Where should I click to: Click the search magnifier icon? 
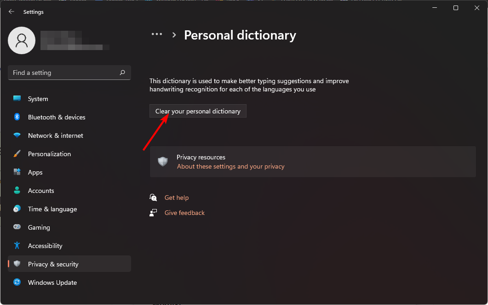(122, 72)
